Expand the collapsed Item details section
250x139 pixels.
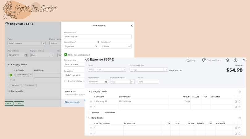point(9,91)
